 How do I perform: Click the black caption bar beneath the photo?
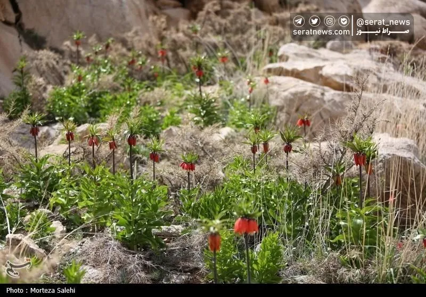(x=213, y=290)
